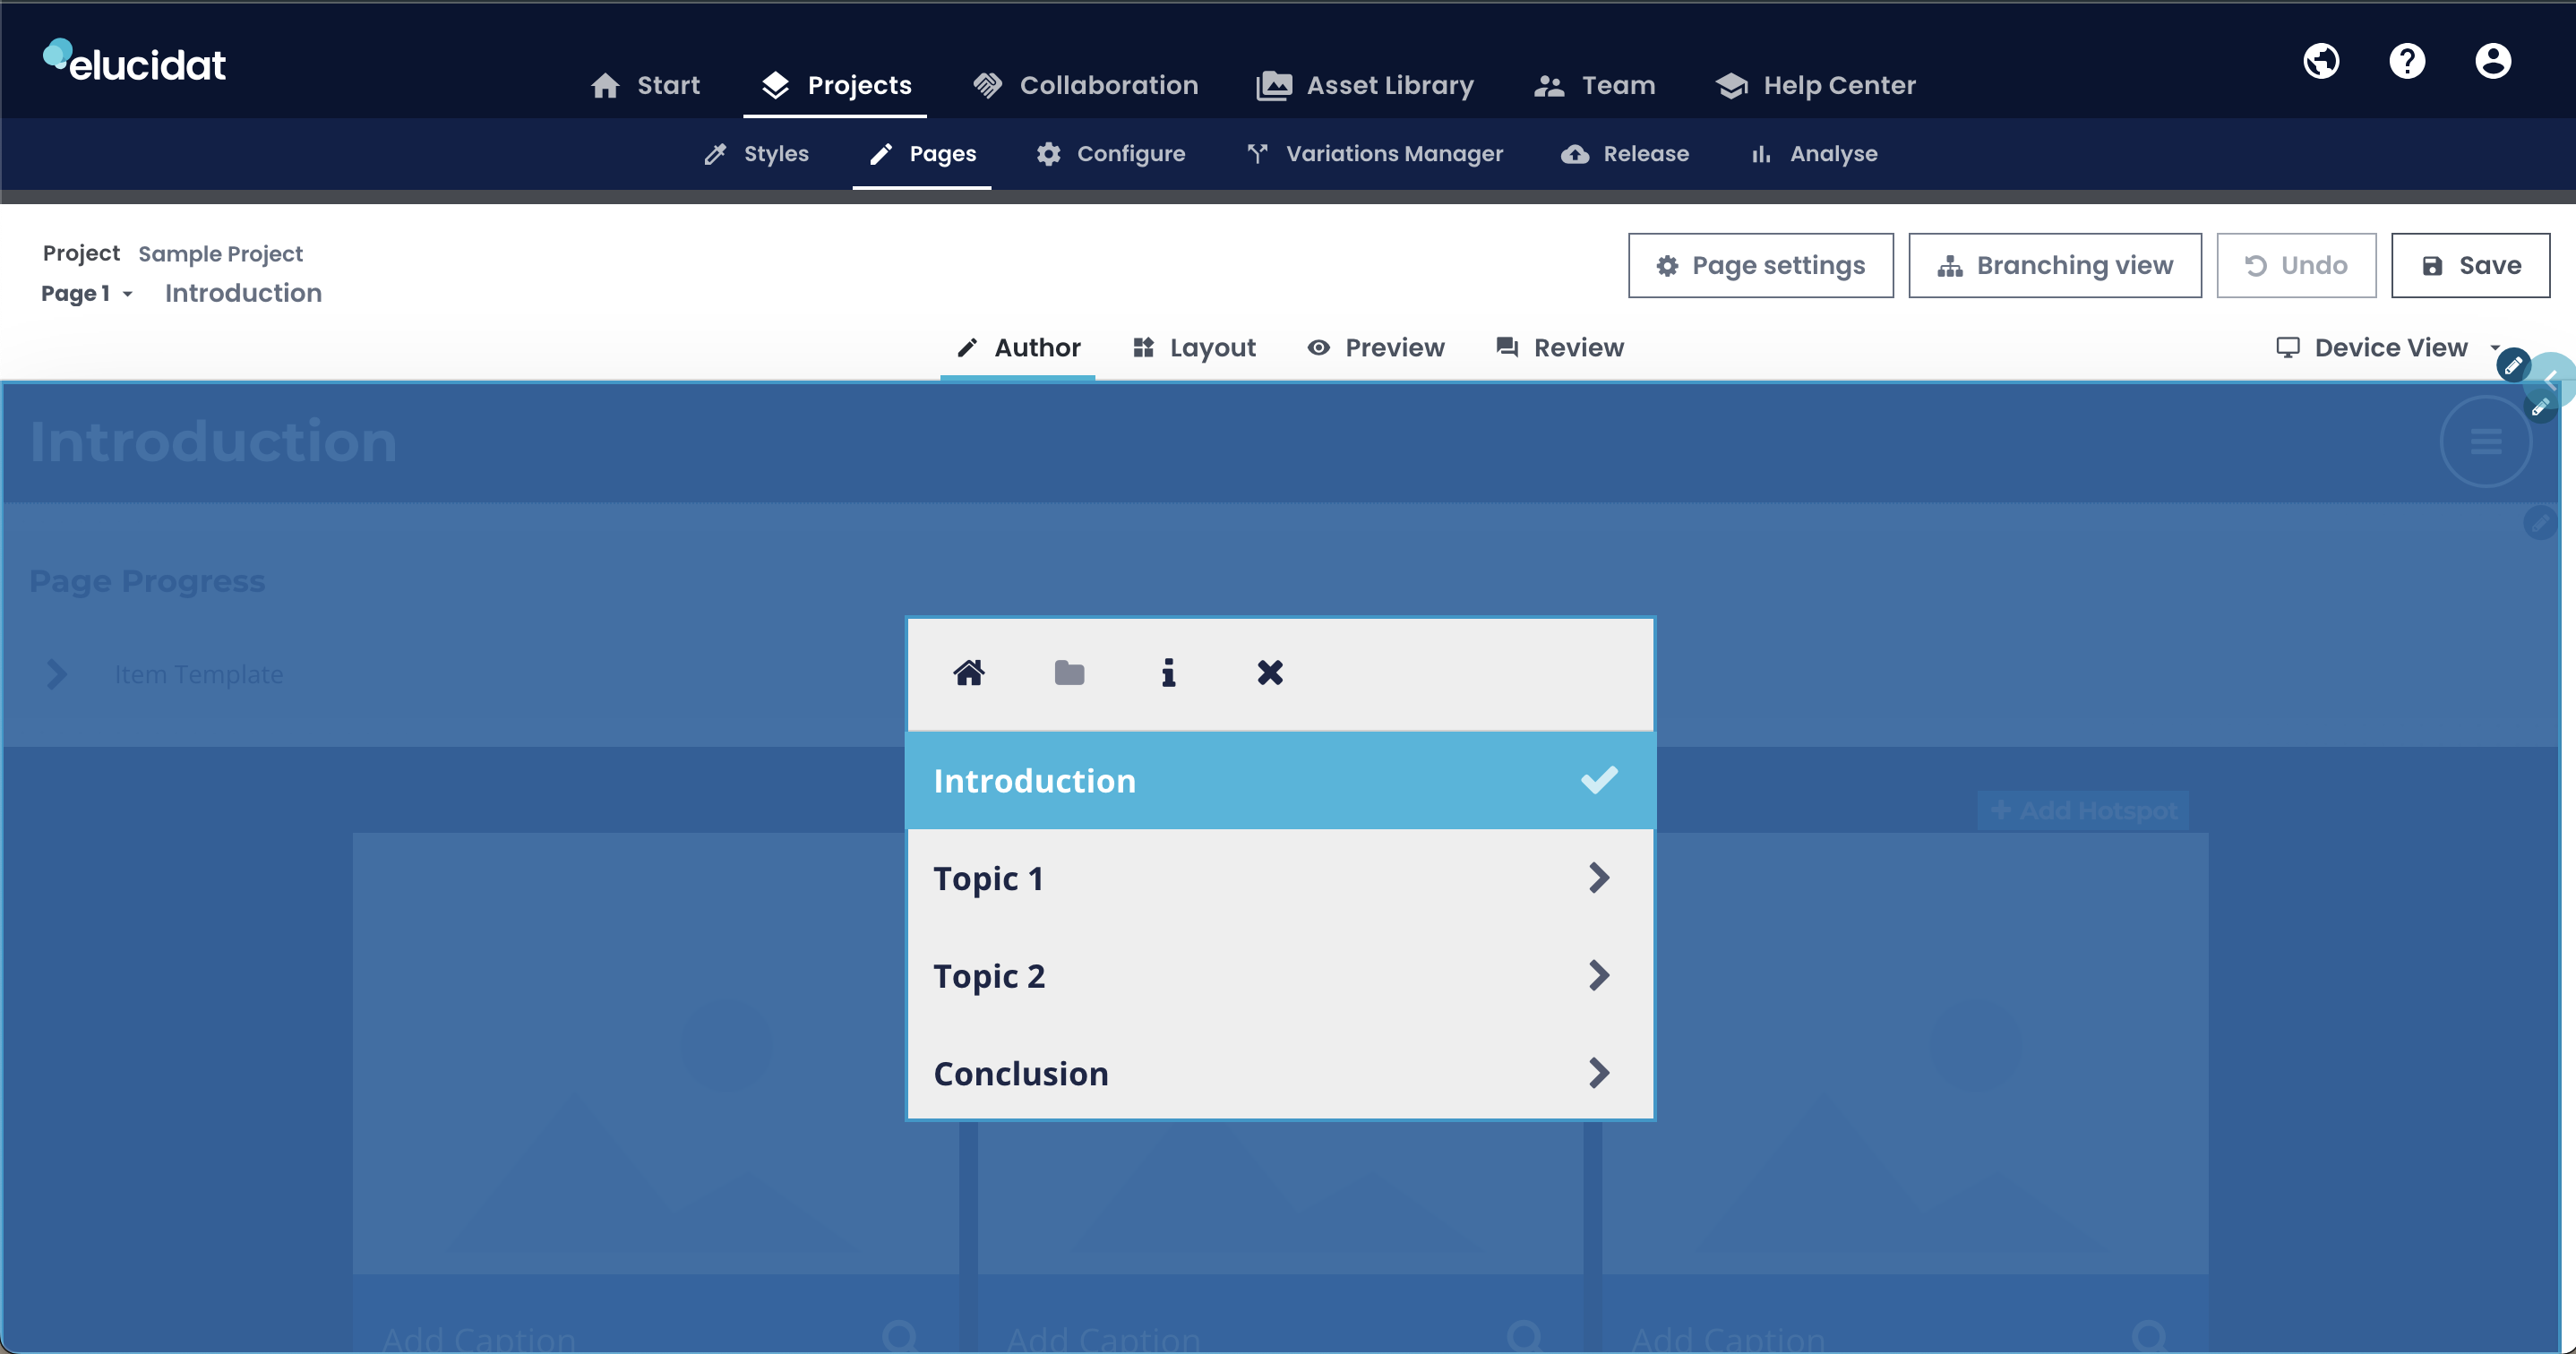Click the globe icon in top bar
2576x1354 pixels.
[2321, 61]
